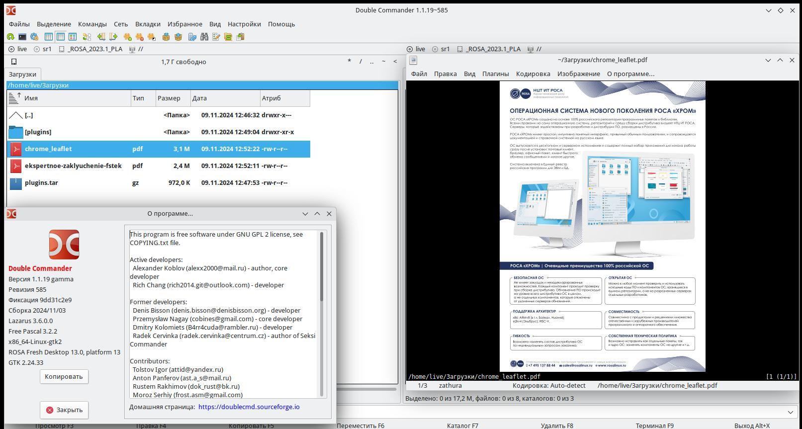Click the Копировать button in About dialog
The image size is (802, 429).
click(x=64, y=377)
